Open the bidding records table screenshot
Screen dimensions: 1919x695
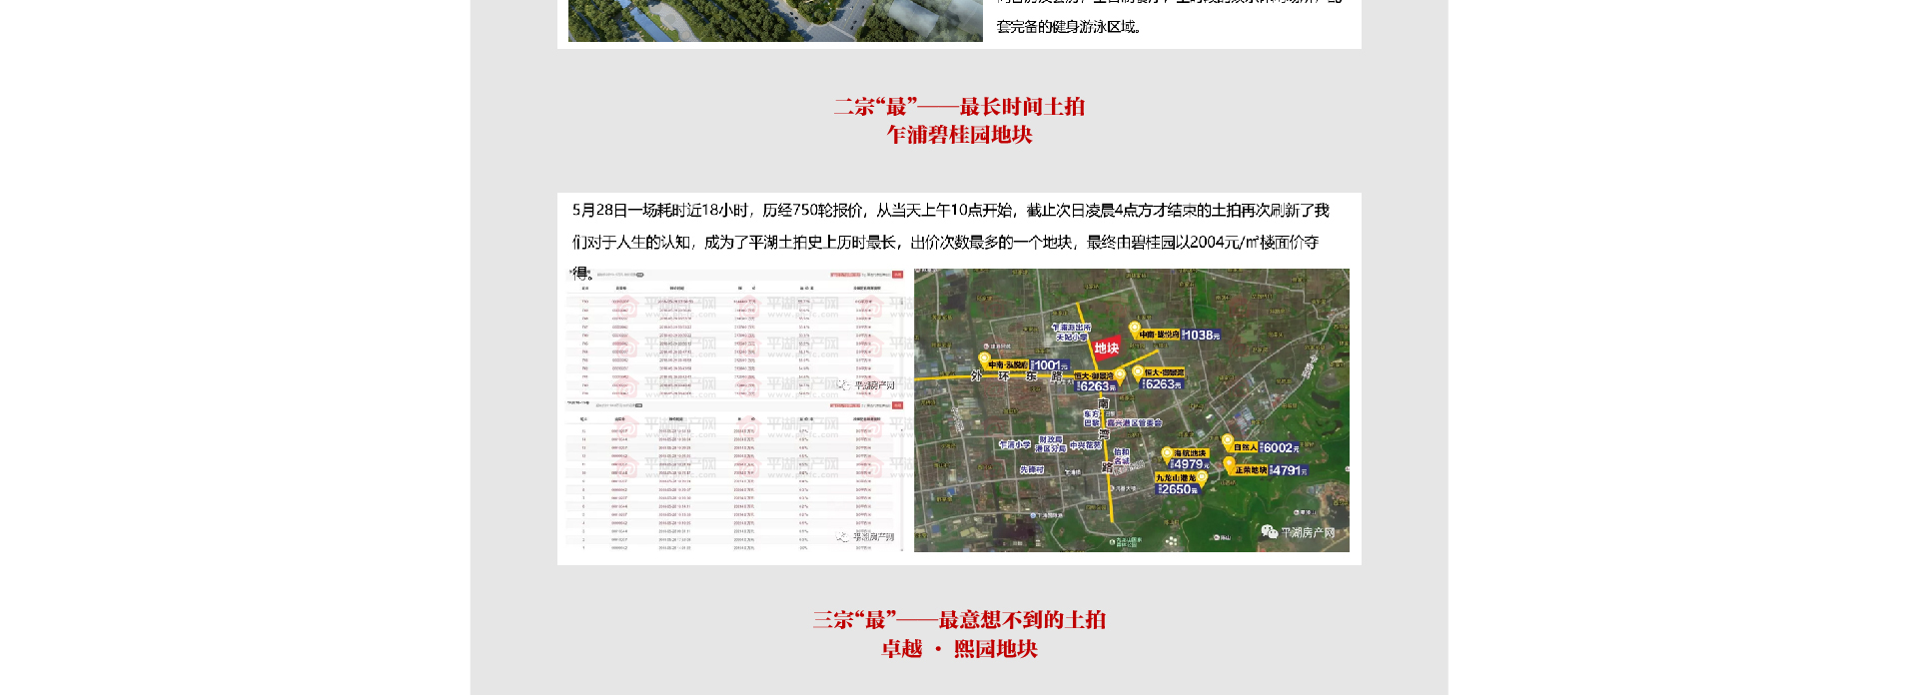pos(735,410)
